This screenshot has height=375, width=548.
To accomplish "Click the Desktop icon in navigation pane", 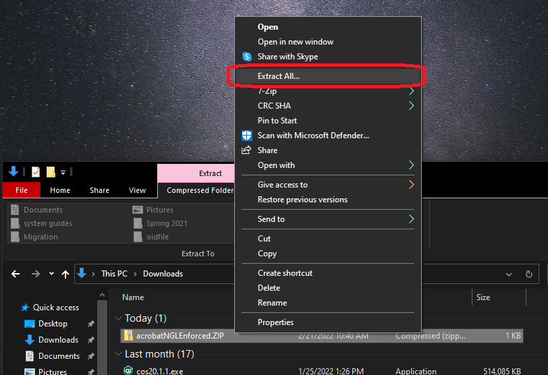I will click(30, 324).
